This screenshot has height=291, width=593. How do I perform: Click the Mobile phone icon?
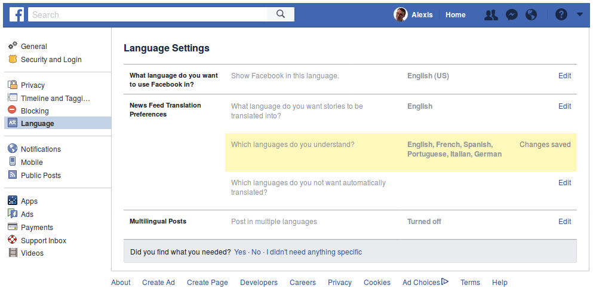click(x=13, y=161)
